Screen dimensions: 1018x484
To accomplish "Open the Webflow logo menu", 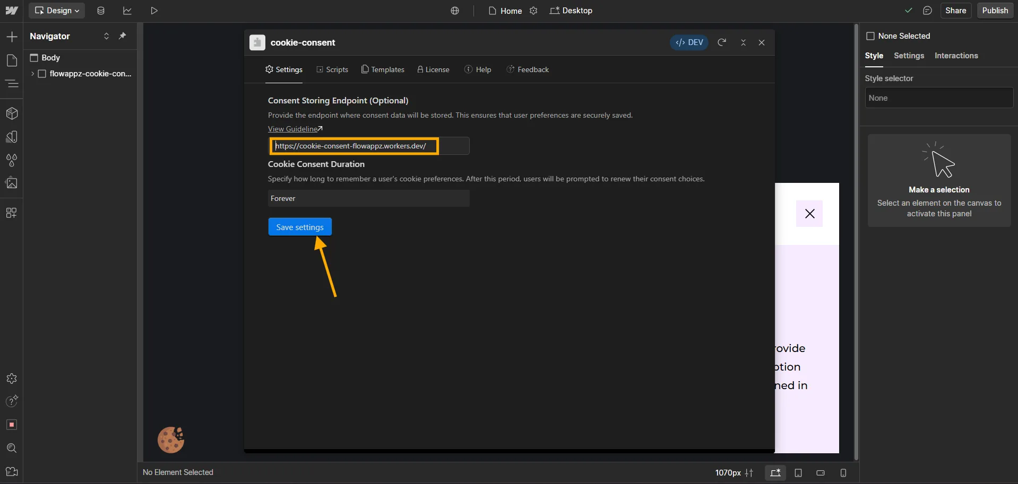I will pos(11,11).
